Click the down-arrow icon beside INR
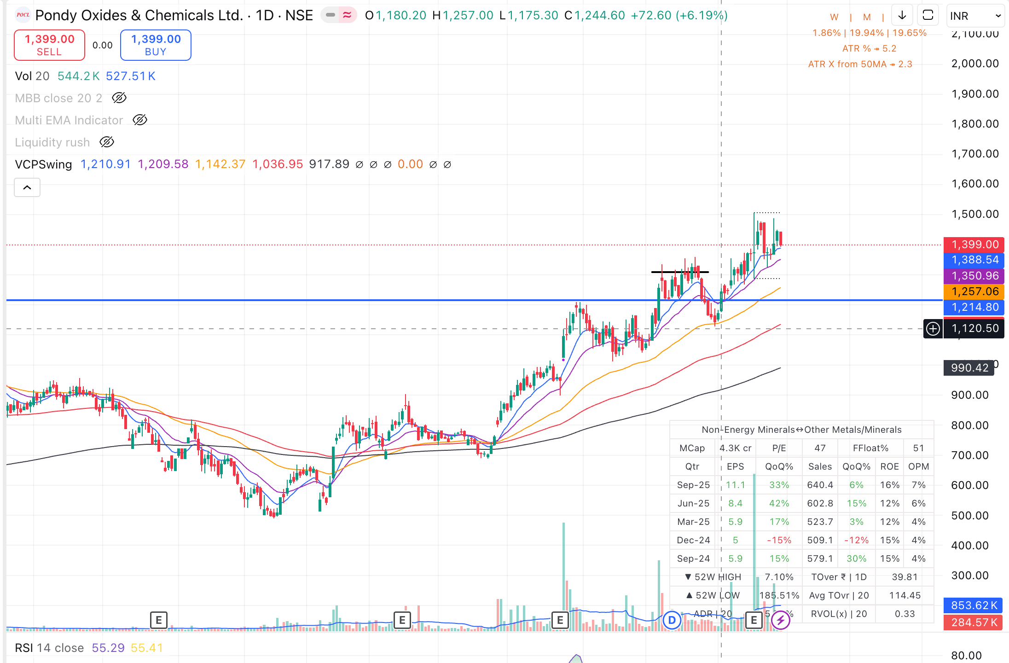 point(902,16)
